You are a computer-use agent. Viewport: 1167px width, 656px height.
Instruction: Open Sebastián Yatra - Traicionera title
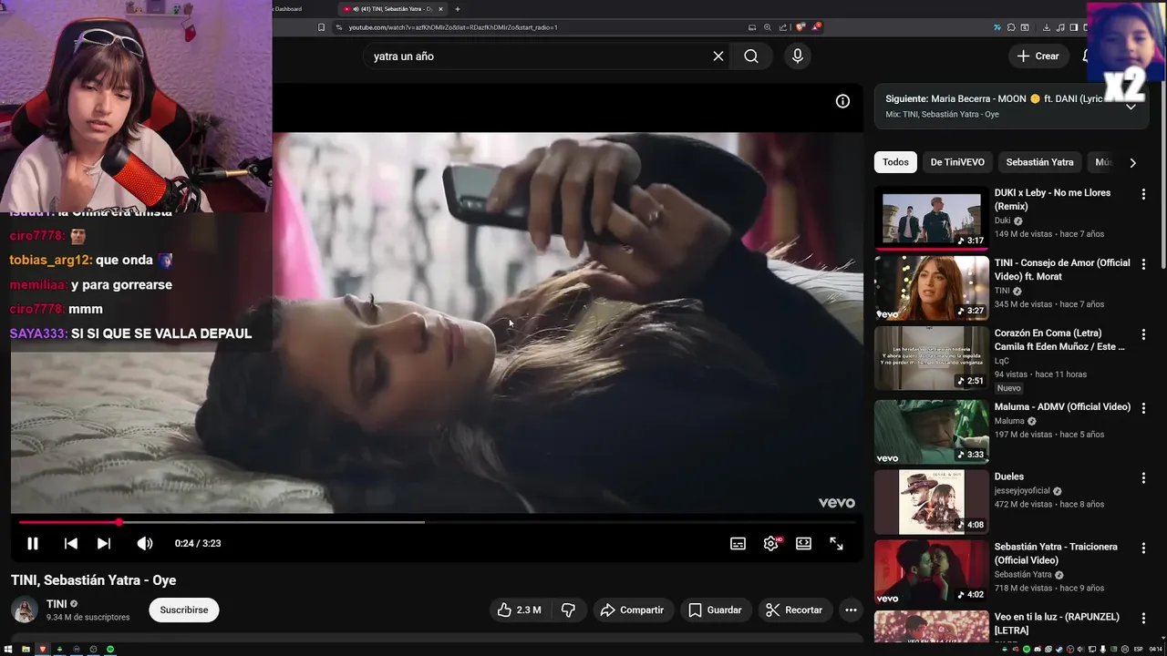[x=1056, y=553]
